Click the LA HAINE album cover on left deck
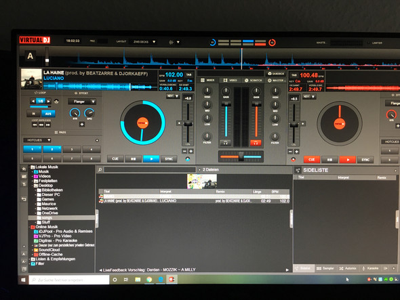This screenshot has width=400, height=300. (31, 79)
